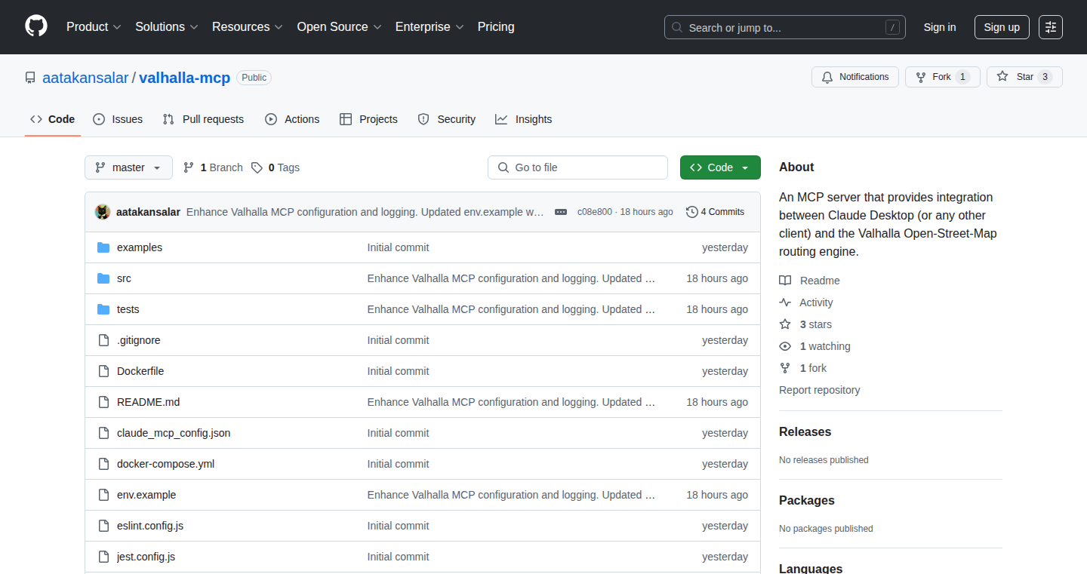The image size is (1087, 574).
Task: Open jest.config.js file
Action: tap(146, 557)
